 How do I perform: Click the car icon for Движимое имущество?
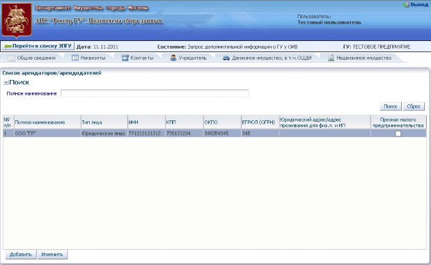point(226,58)
